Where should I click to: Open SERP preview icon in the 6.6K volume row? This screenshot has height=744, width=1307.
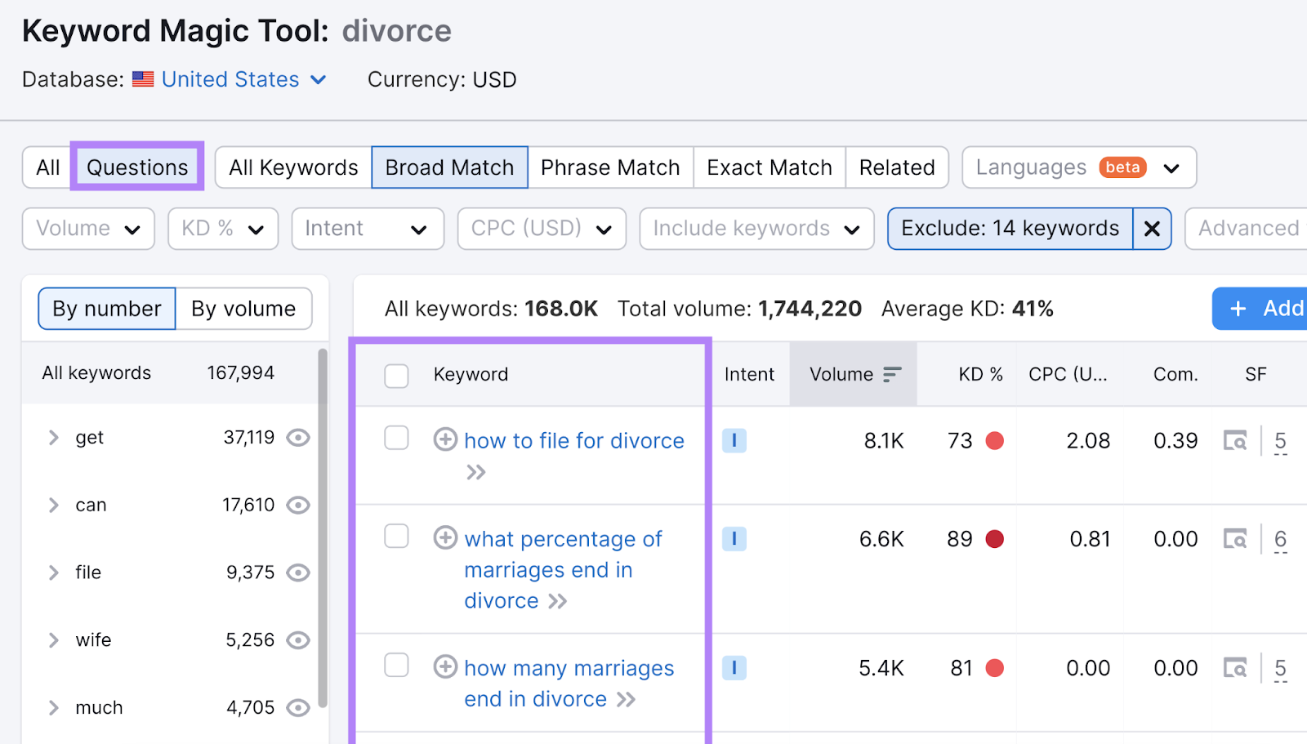coord(1235,539)
